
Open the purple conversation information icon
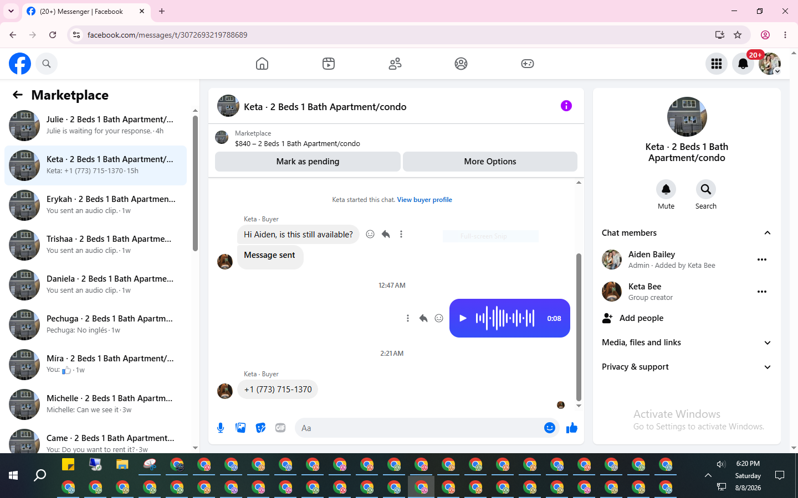(x=566, y=106)
